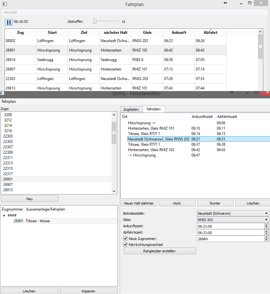Decrease Neue Zugnummer with down arrow
Screen dimensions: 270x294
click(266, 240)
